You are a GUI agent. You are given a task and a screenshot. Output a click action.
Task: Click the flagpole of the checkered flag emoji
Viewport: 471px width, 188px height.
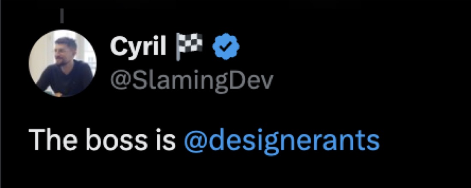(178, 47)
